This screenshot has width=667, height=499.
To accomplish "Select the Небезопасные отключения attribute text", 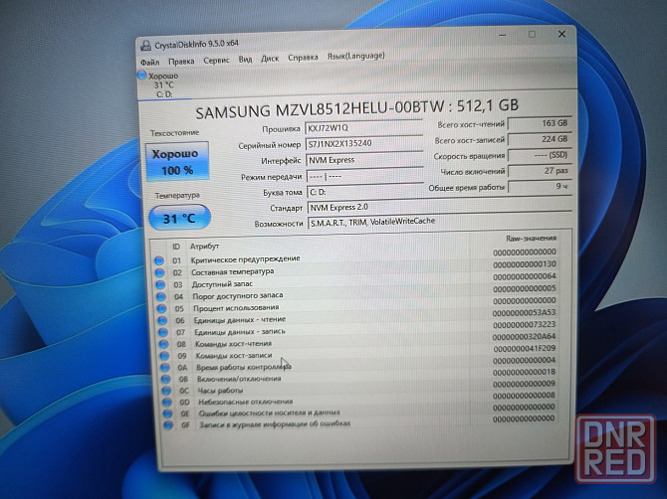I will pos(246,402).
